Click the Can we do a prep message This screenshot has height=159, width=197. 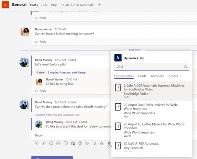point(71,107)
